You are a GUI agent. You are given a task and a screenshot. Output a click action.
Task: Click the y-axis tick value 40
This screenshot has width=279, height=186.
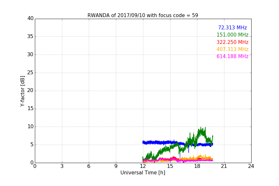(x=30, y=18)
